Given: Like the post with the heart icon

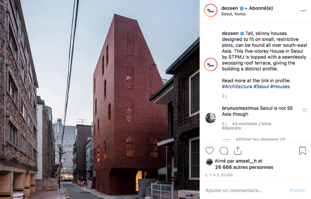Looking at the screenshot, I should click(x=209, y=151).
